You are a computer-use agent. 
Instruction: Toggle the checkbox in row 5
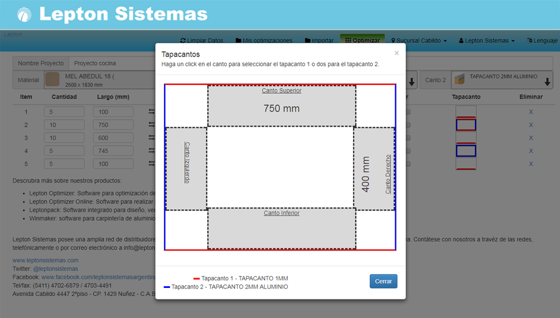[x=408, y=164]
